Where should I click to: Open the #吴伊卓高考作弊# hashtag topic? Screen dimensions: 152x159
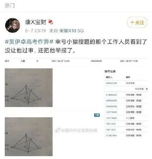[x=29, y=42]
